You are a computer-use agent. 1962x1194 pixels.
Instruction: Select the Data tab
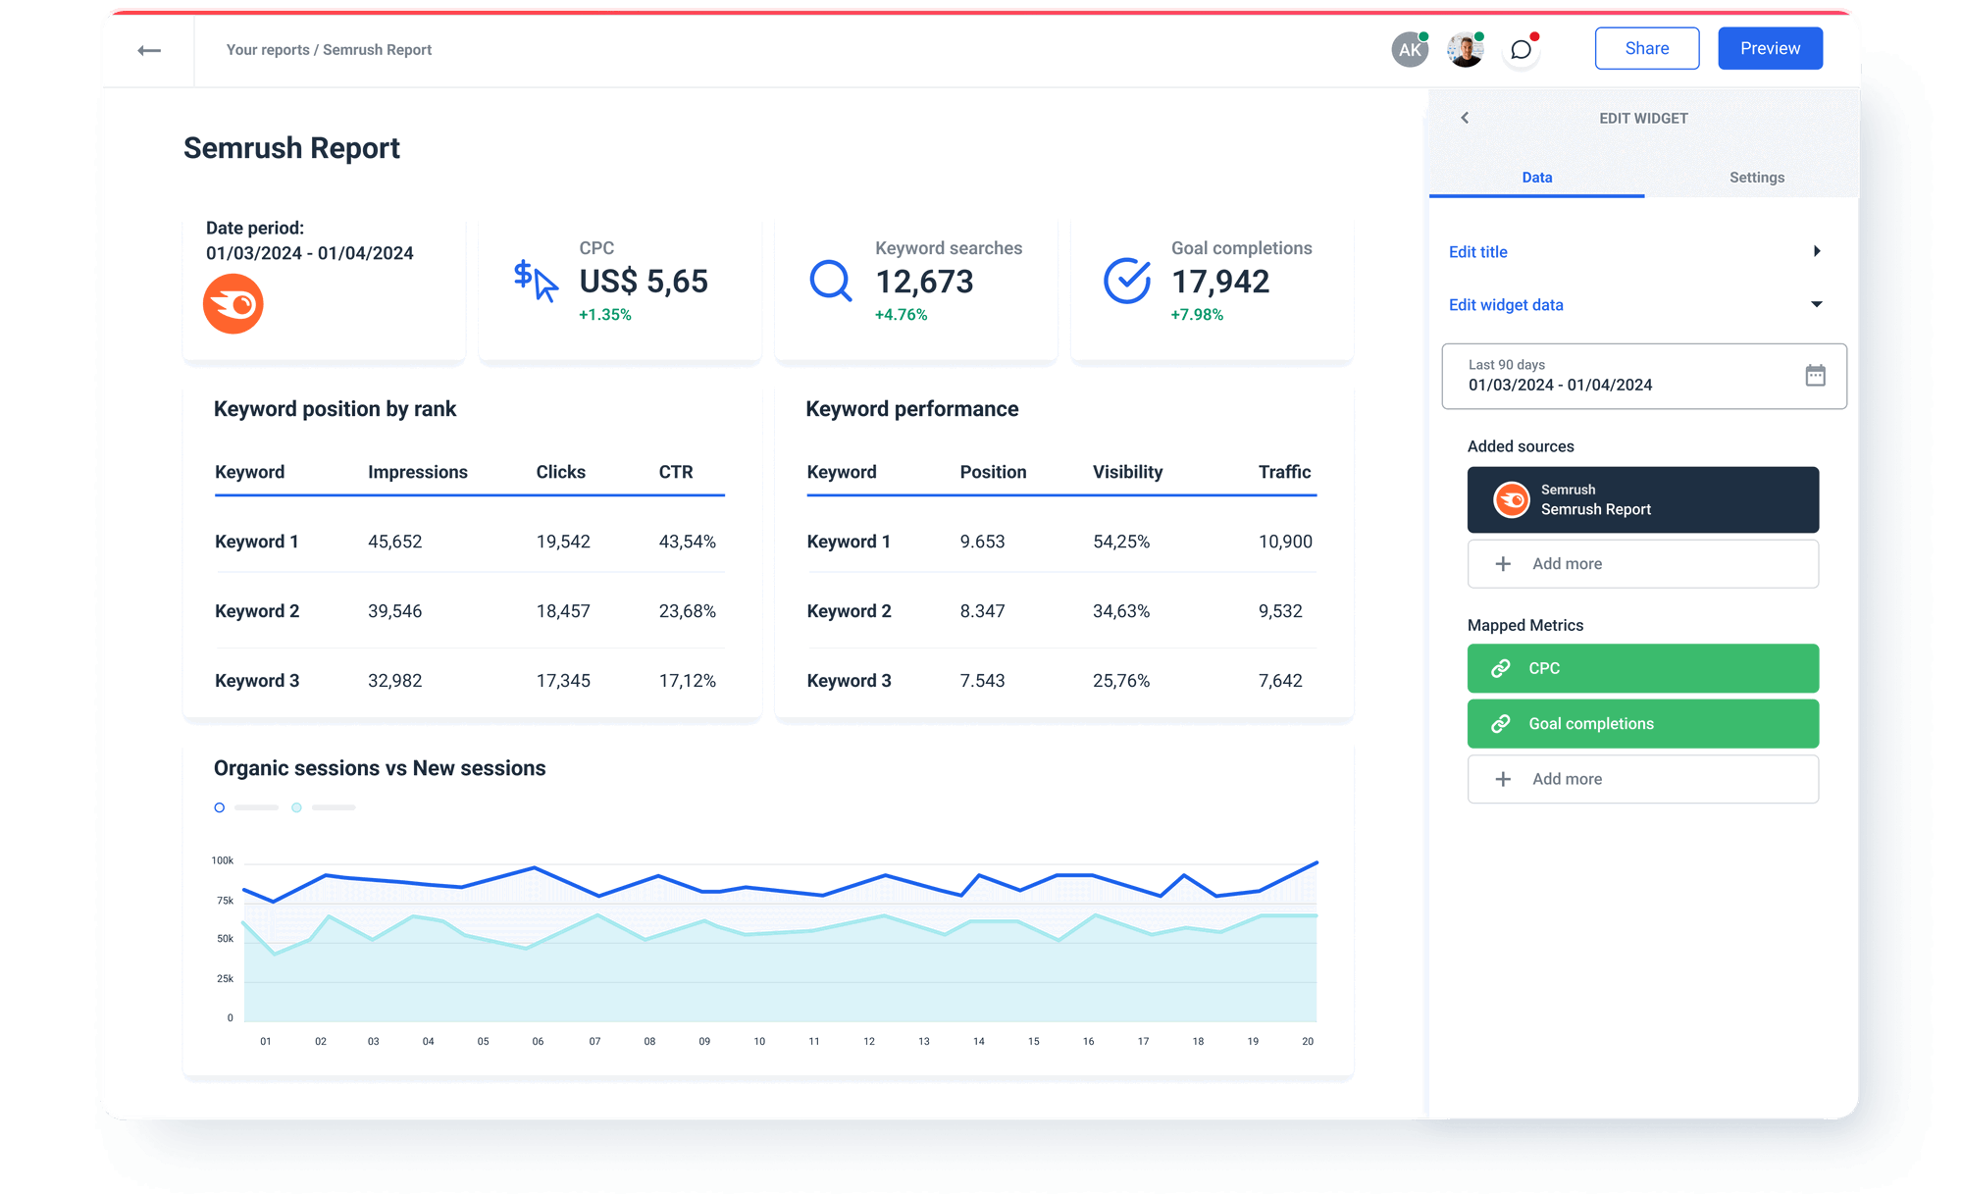(x=1536, y=178)
